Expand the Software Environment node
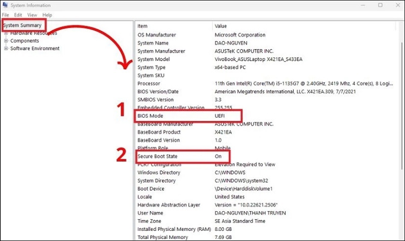 pyautogui.click(x=6, y=49)
